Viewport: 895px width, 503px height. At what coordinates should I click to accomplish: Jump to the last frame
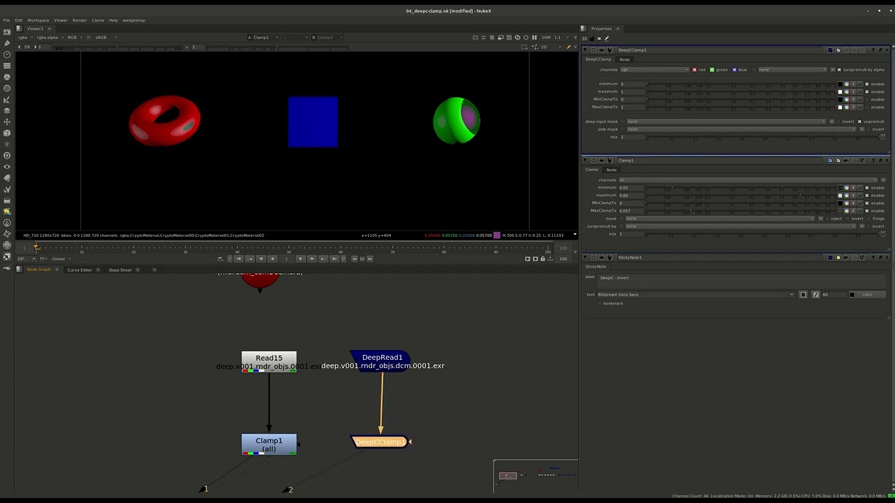(335, 258)
